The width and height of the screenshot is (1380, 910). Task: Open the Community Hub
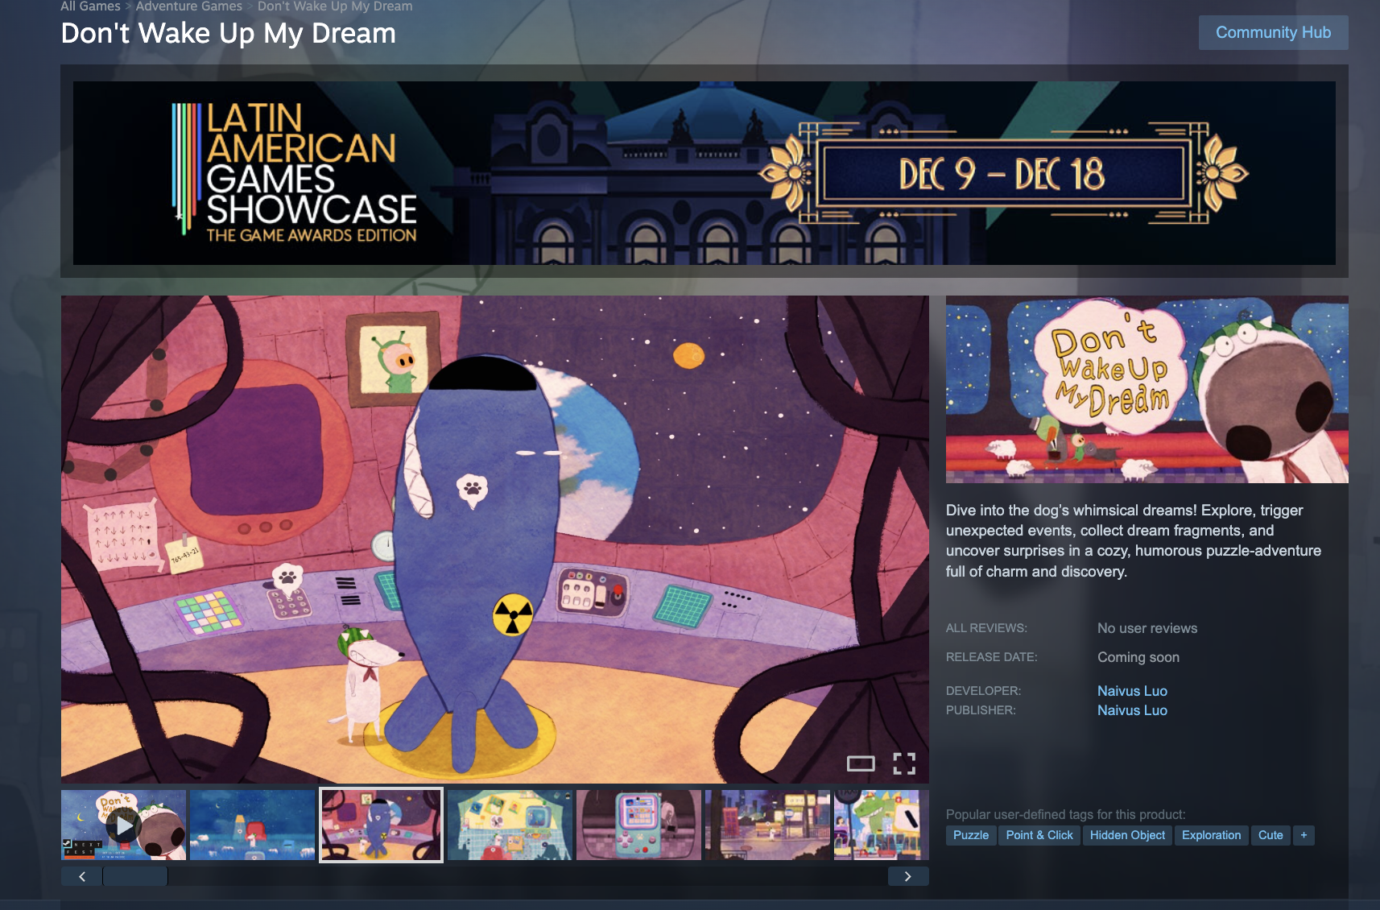coord(1273,33)
